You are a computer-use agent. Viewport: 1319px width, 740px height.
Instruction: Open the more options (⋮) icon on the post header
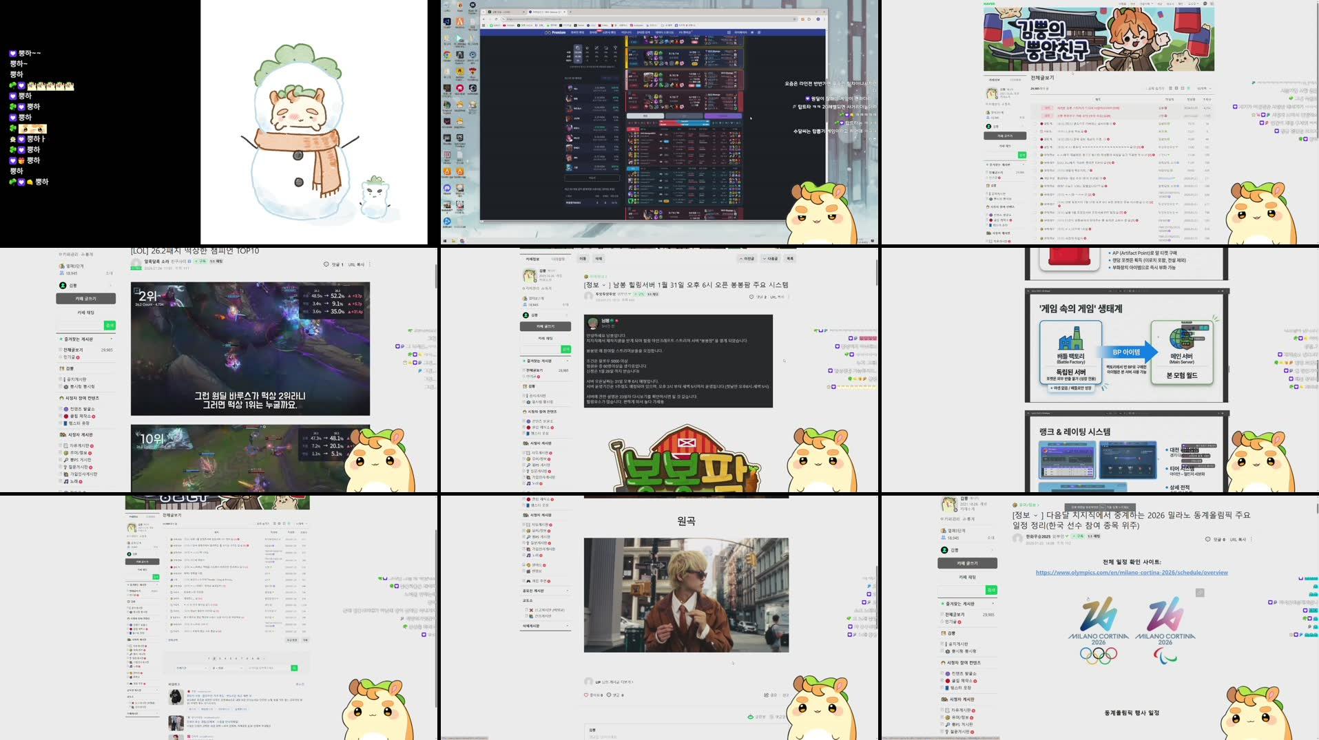(x=1252, y=539)
